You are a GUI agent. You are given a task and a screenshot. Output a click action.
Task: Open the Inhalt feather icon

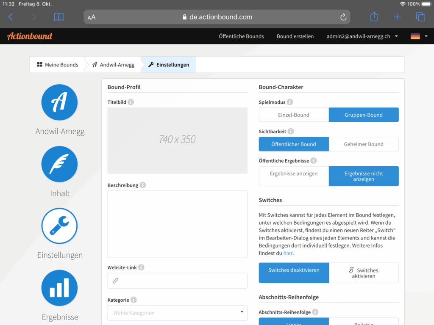59,164
